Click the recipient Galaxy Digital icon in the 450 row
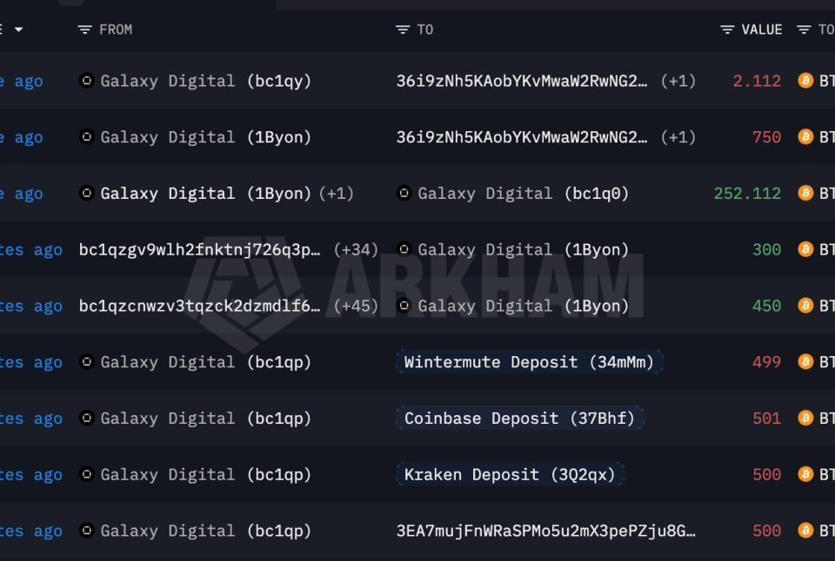Image resolution: width=835 pixels, height=561 pixels. 404,306
